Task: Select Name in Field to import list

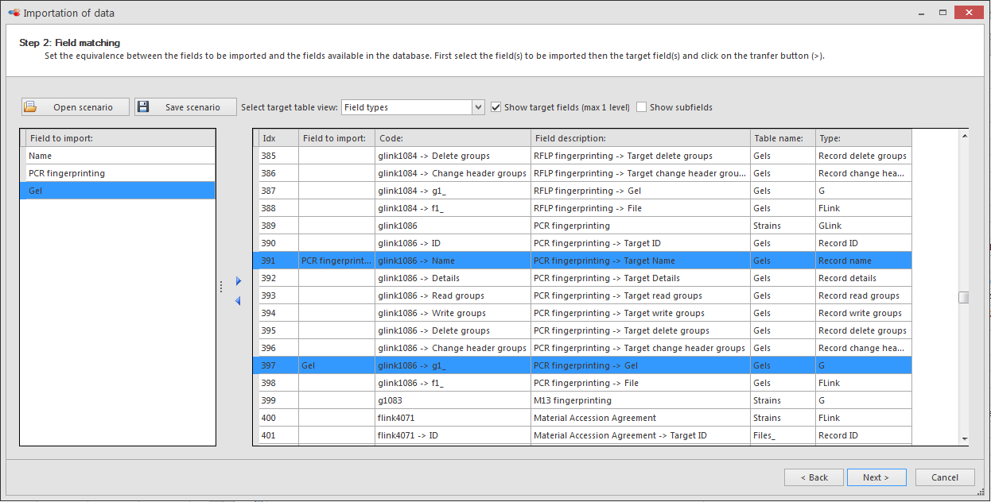Action: coord(119,156)
